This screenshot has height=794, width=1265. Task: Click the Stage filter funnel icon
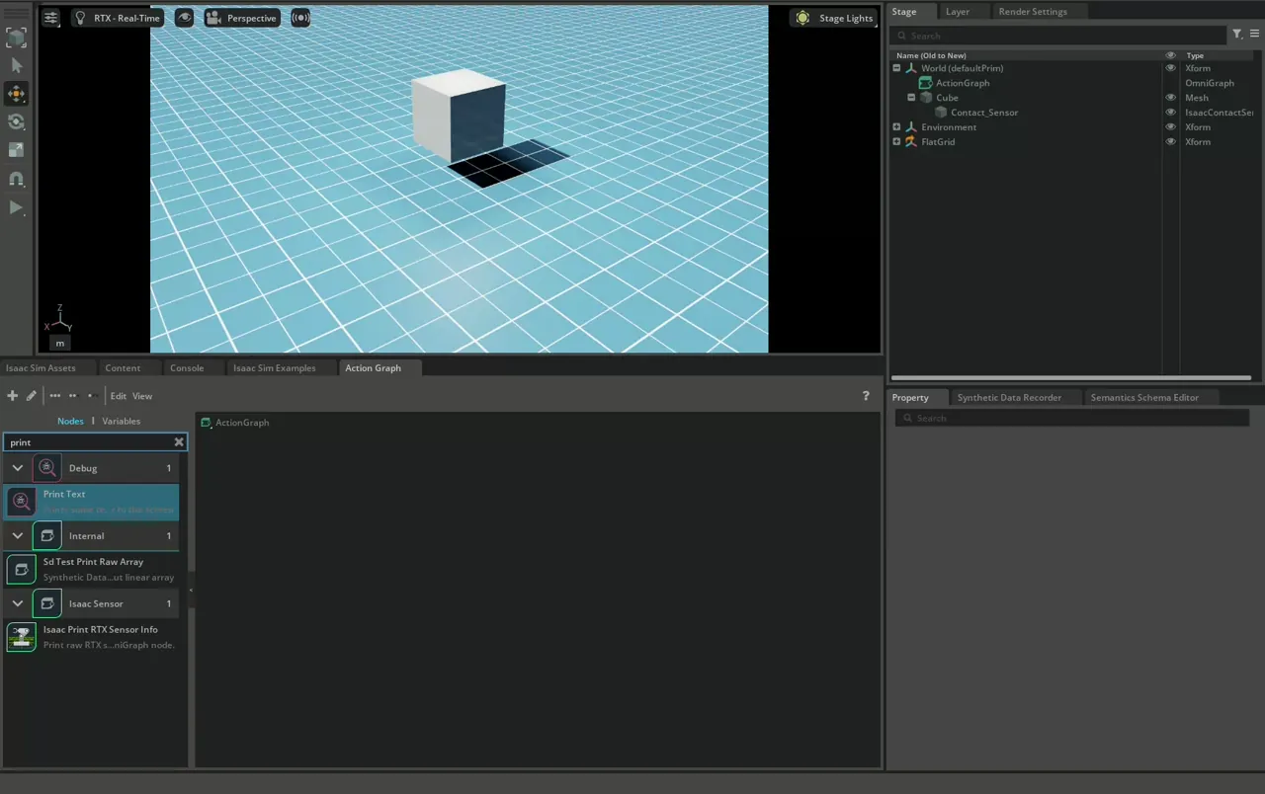pyautogui.click(x=1236, y=35)
